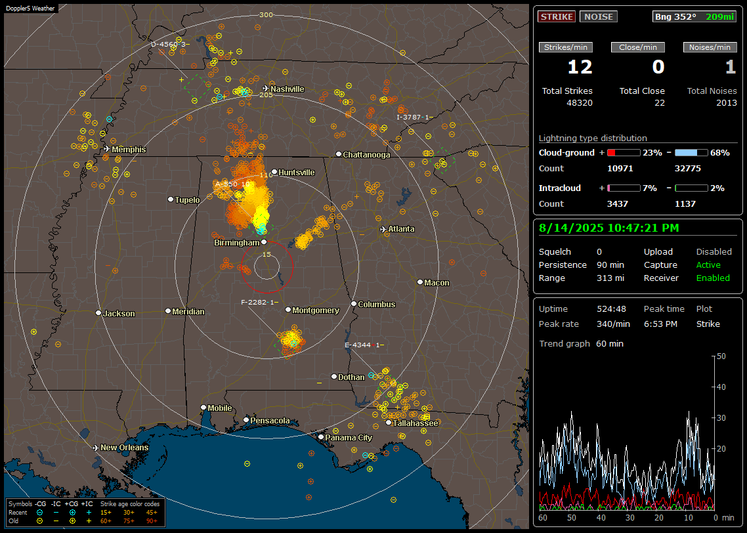This screenshot has width=747, height=533.
Task: Select the Birmingham city marker dot
Action: pyautogui.click(x=264, y=242)
